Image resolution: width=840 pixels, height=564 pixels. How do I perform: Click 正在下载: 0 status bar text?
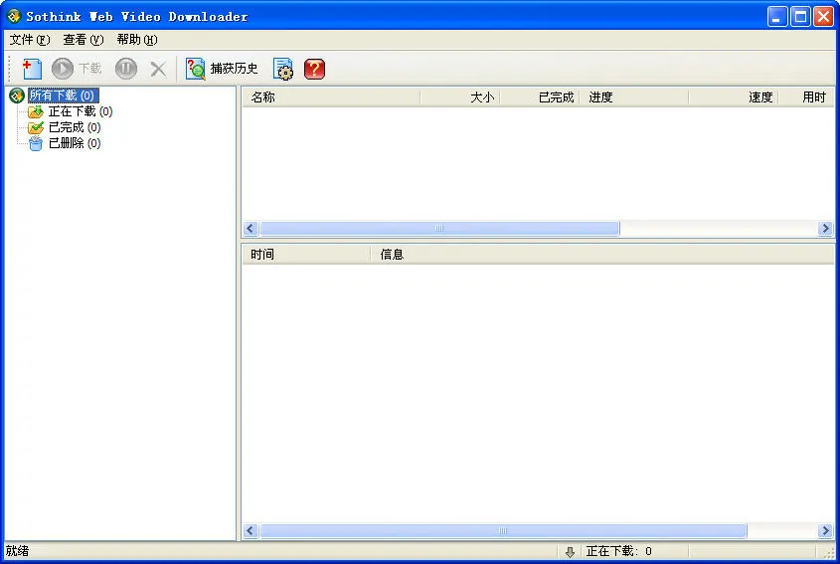pos(618,551)
